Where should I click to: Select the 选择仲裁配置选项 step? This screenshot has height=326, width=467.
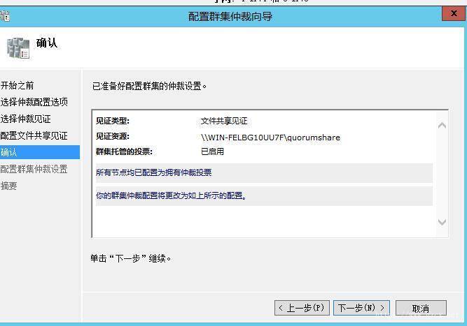coord(34,102)
